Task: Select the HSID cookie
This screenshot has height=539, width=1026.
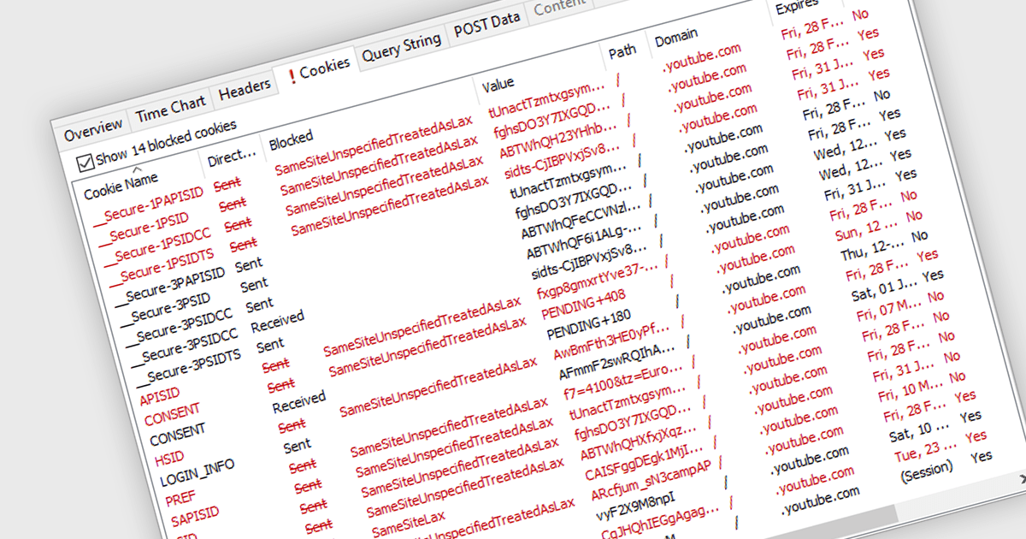Action: pyautogui.click(x=169, y=457)
